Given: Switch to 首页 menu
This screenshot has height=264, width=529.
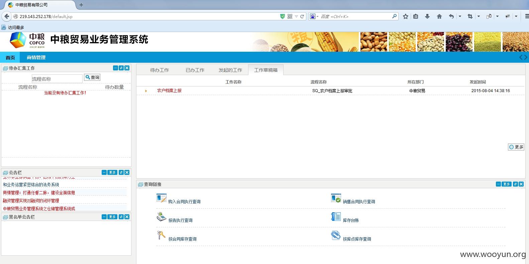Looking at the screenshot, I should [x=10, y=57].
